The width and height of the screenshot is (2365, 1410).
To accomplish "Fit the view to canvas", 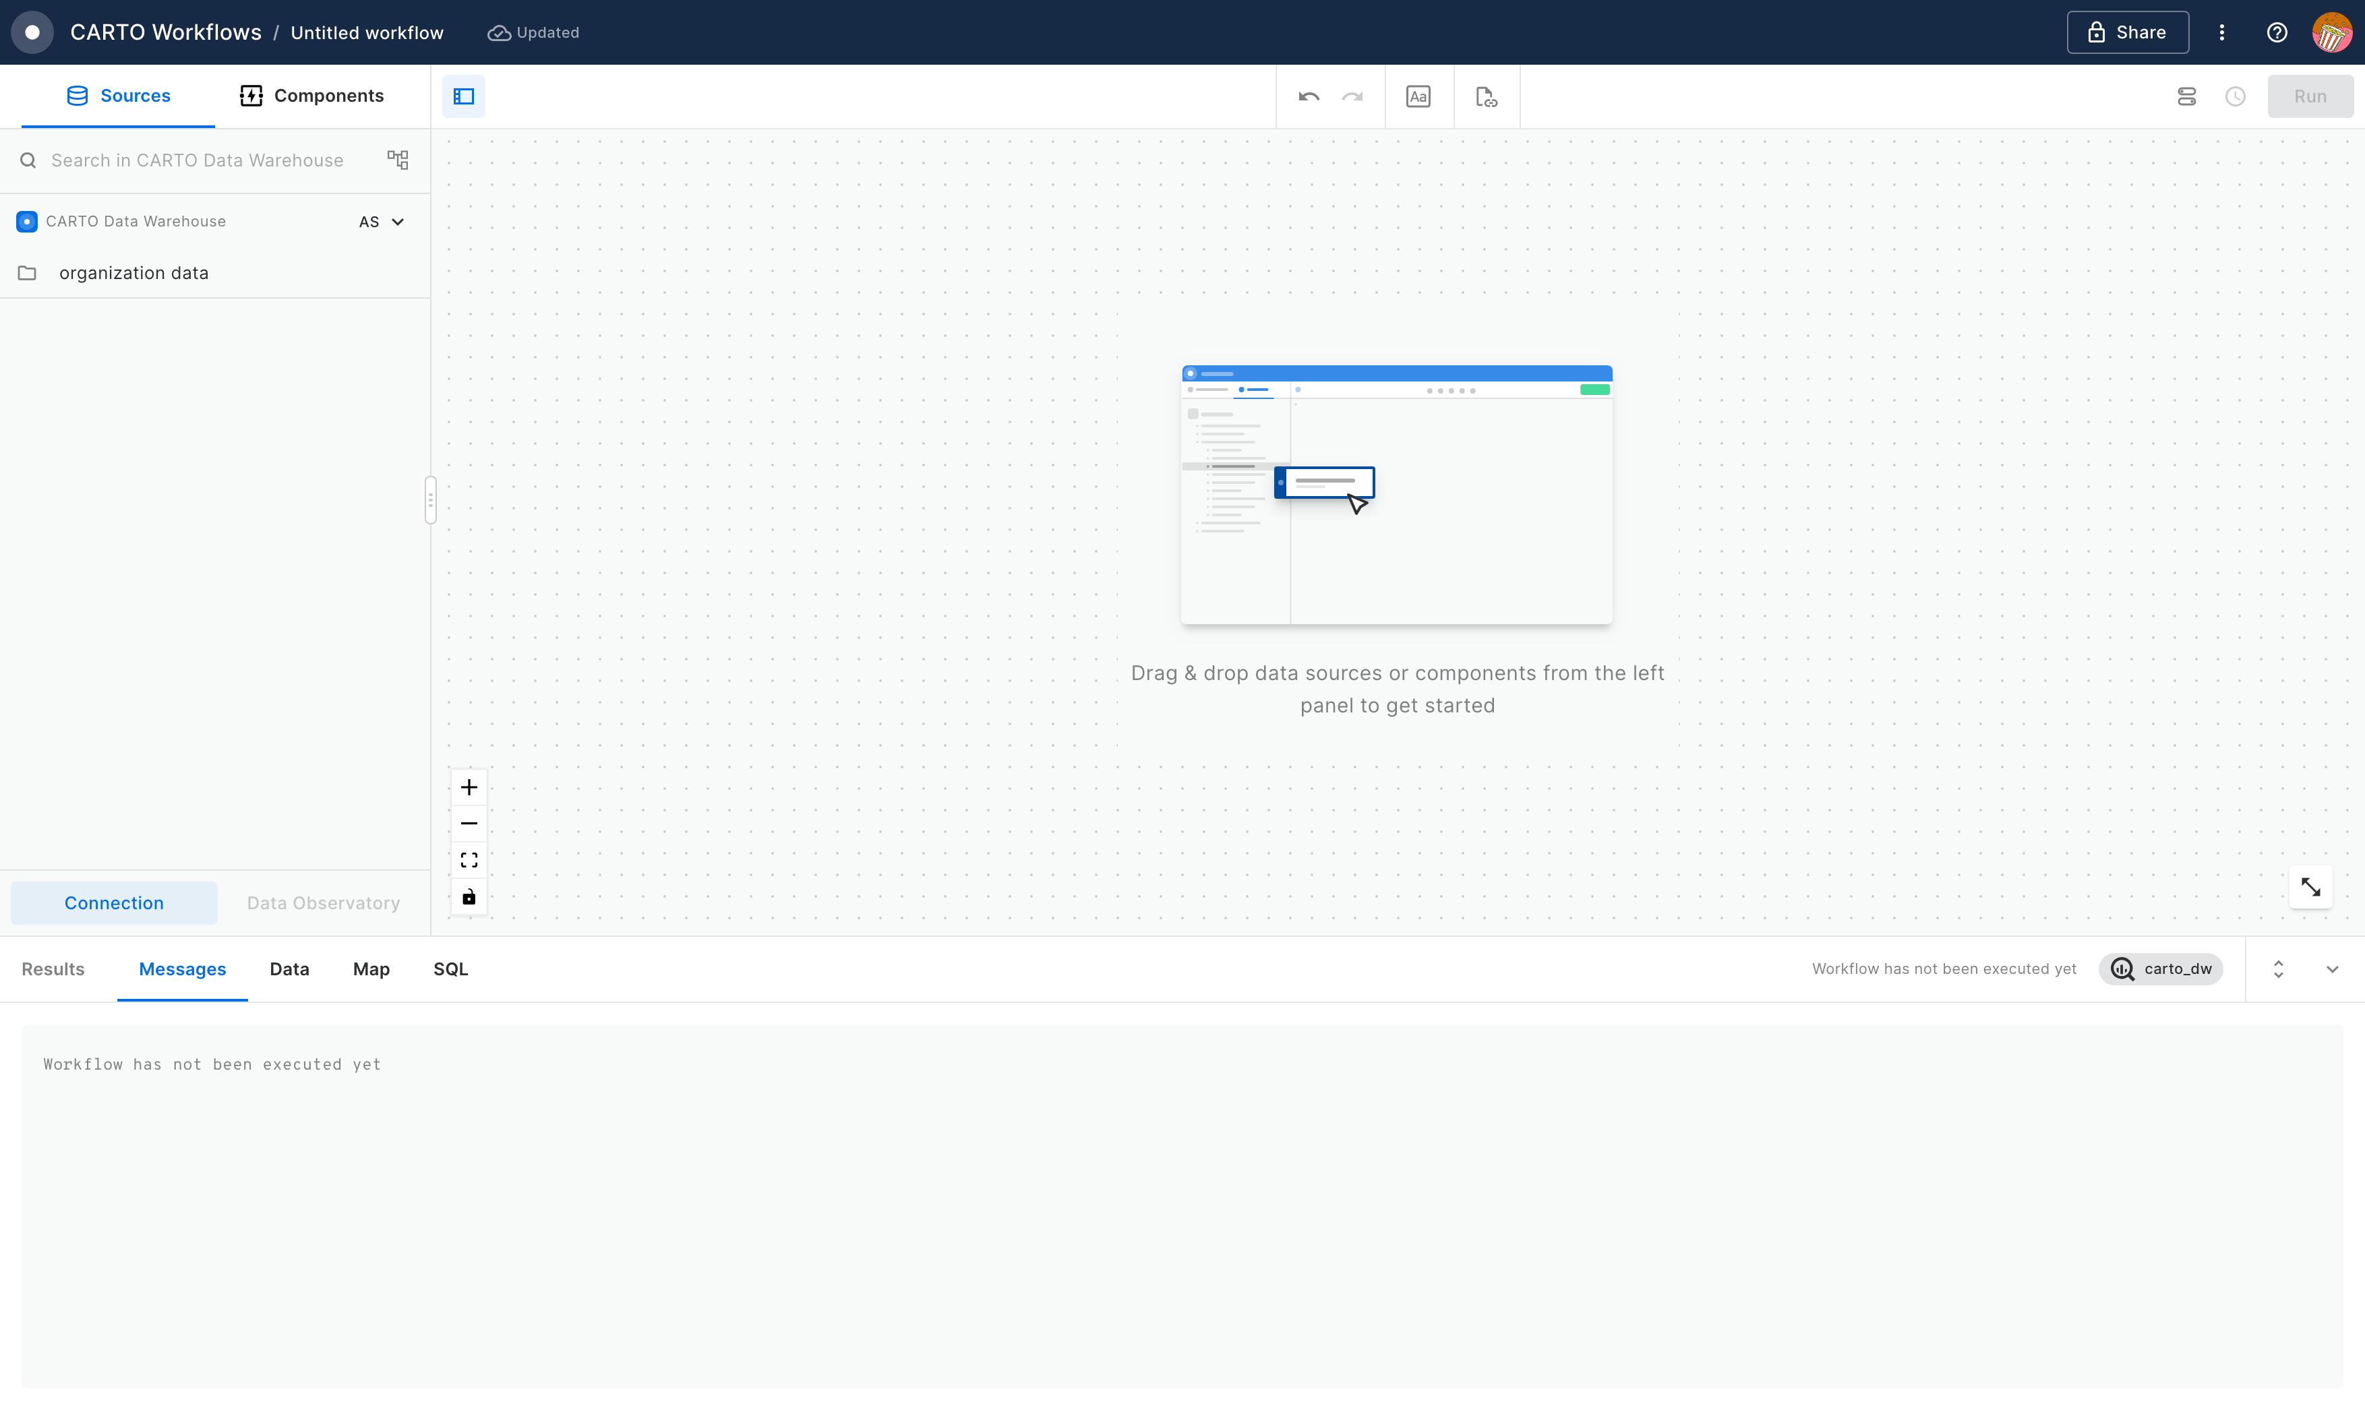I will coord(469,860).
